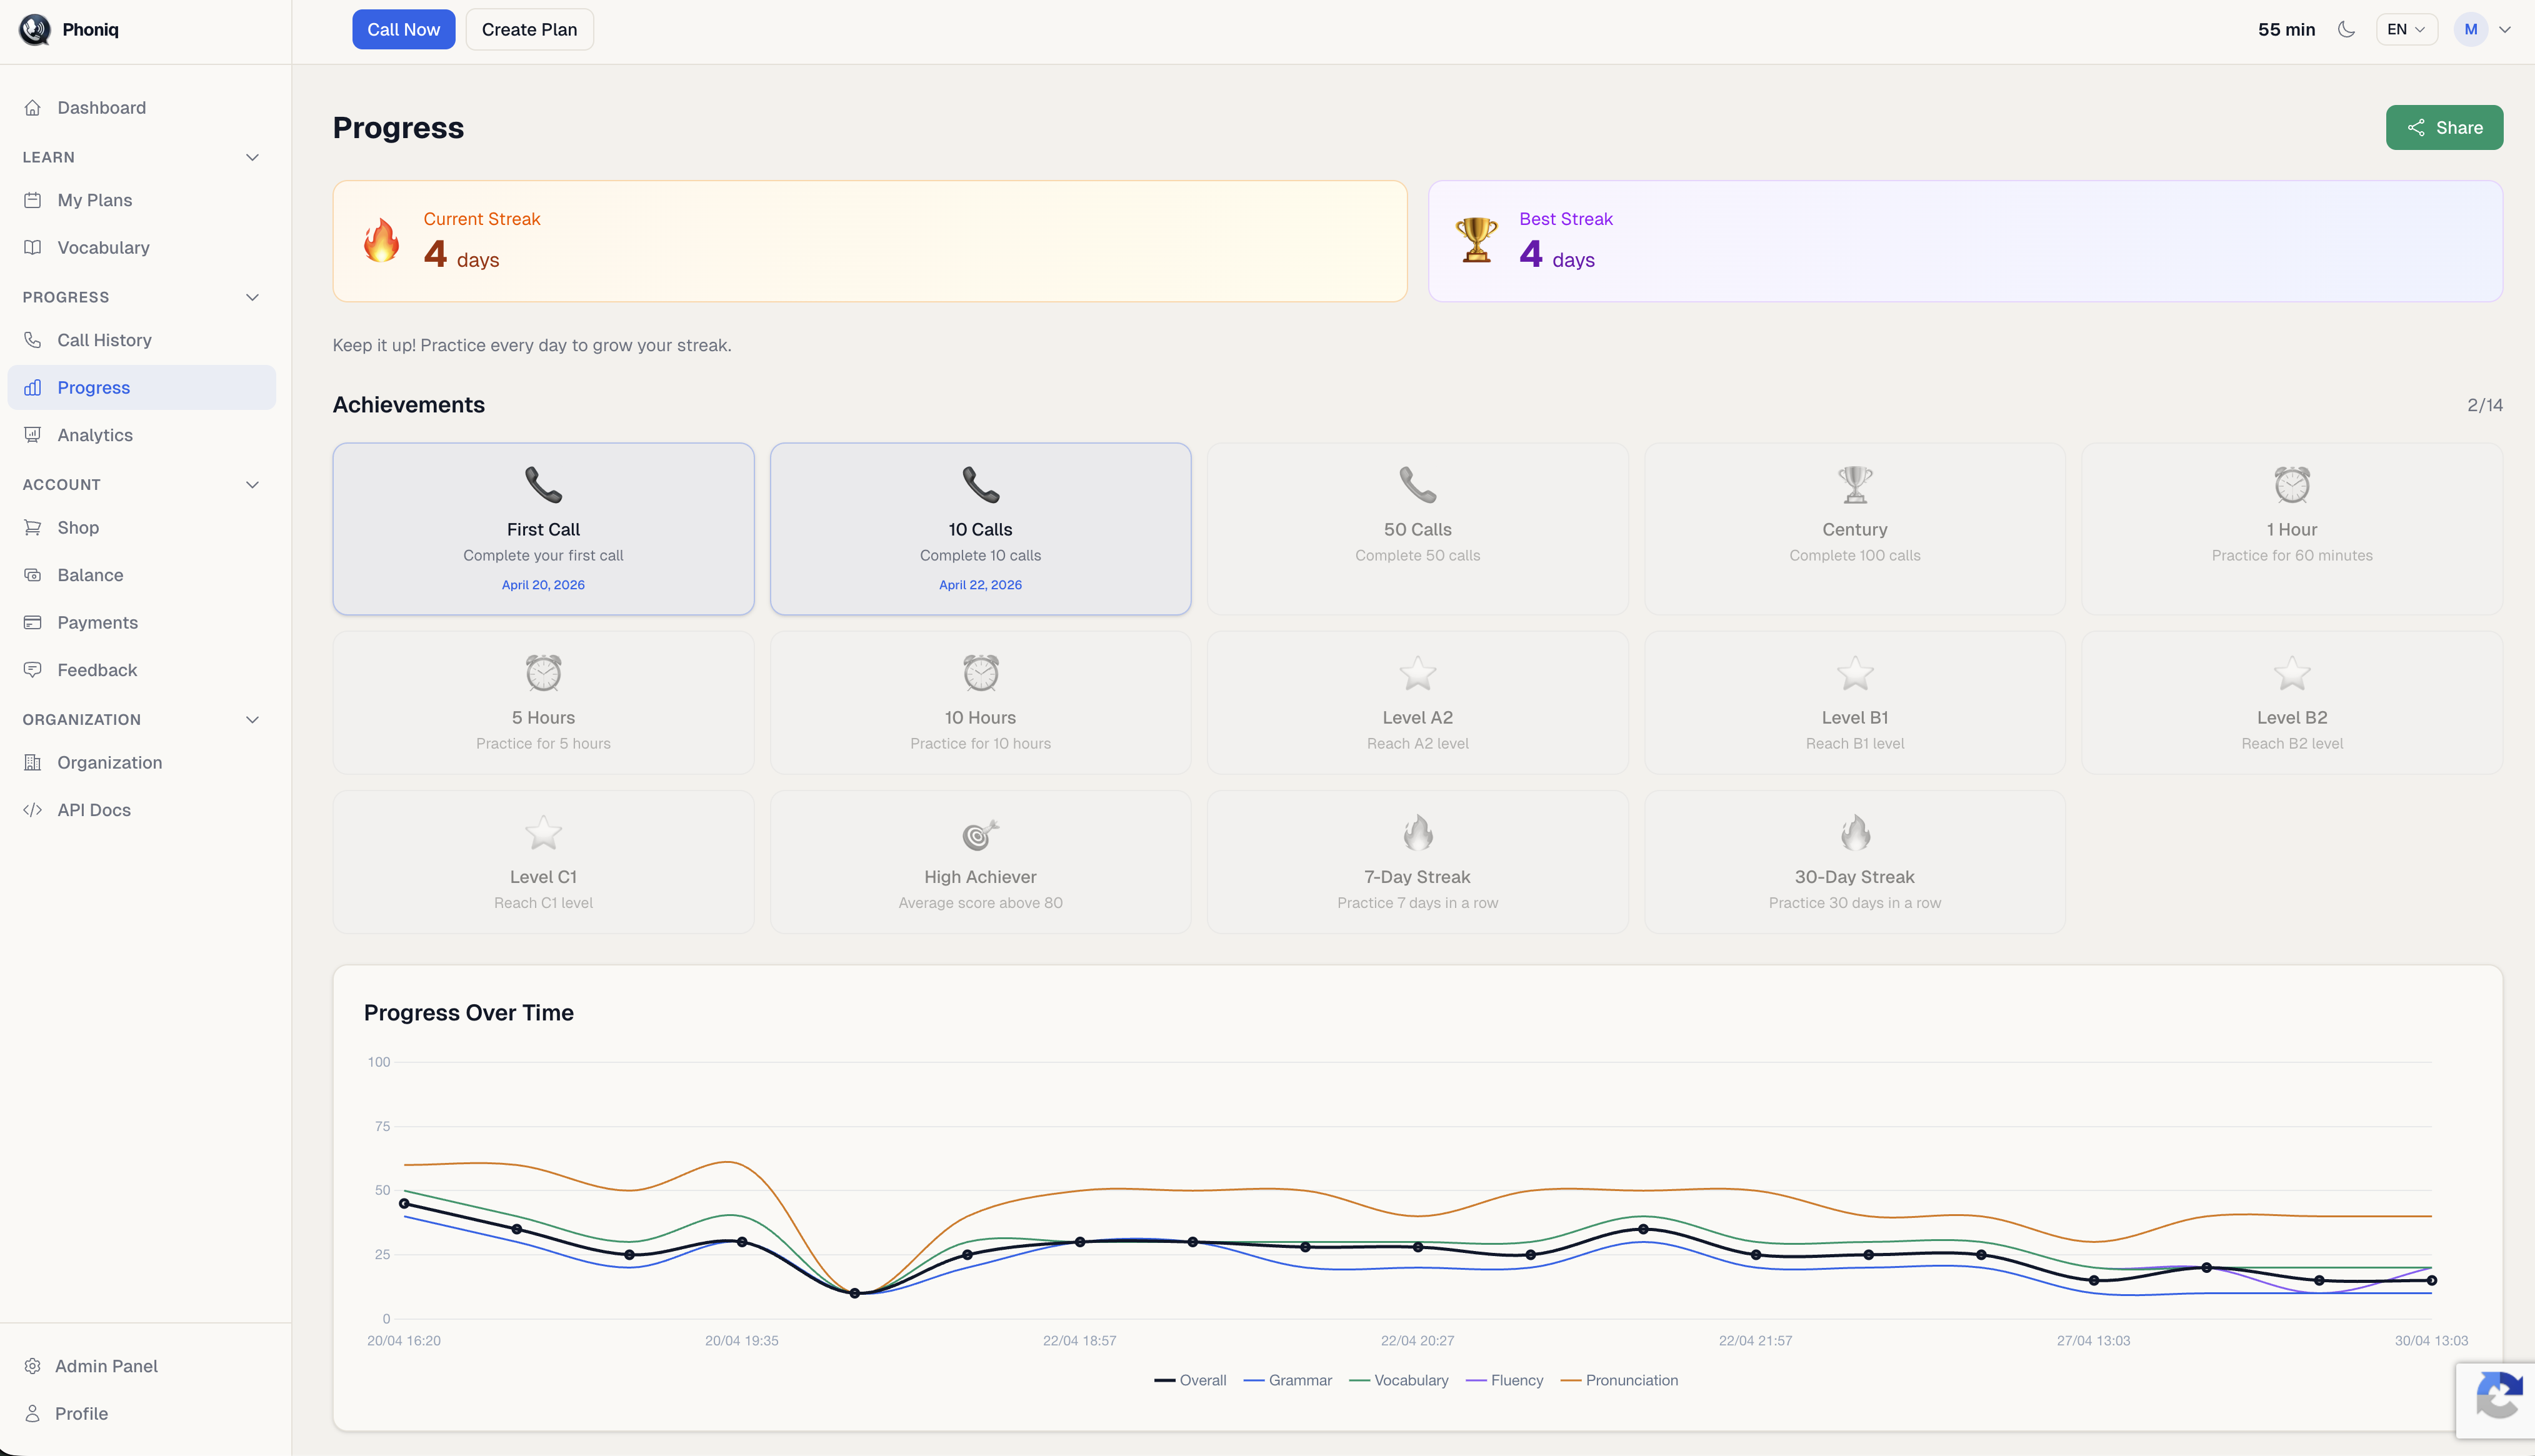Click the Feedback chat icon
The image size is (2535, 1456).
click(x=33, y=670)
